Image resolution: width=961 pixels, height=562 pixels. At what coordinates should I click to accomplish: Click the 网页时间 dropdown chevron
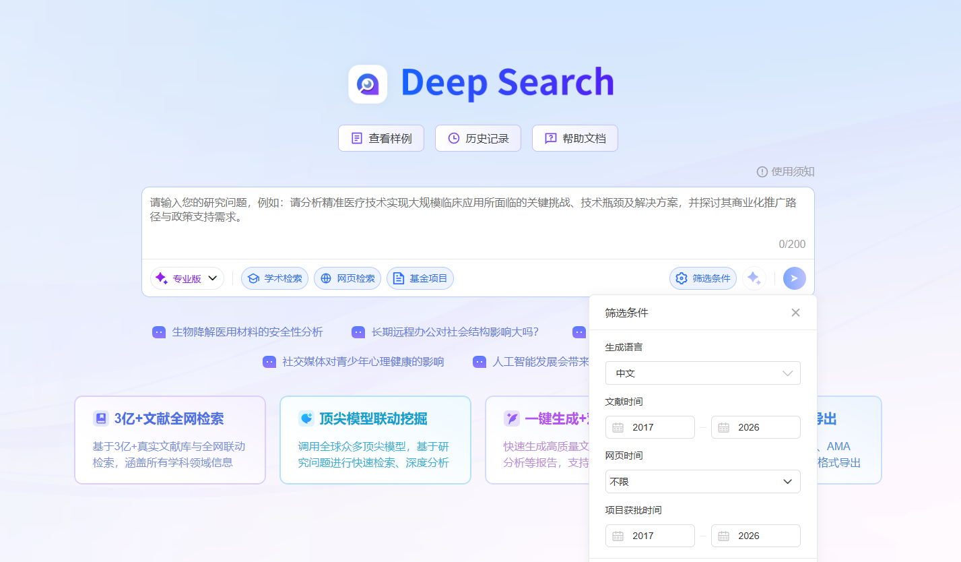pos(787,482)
